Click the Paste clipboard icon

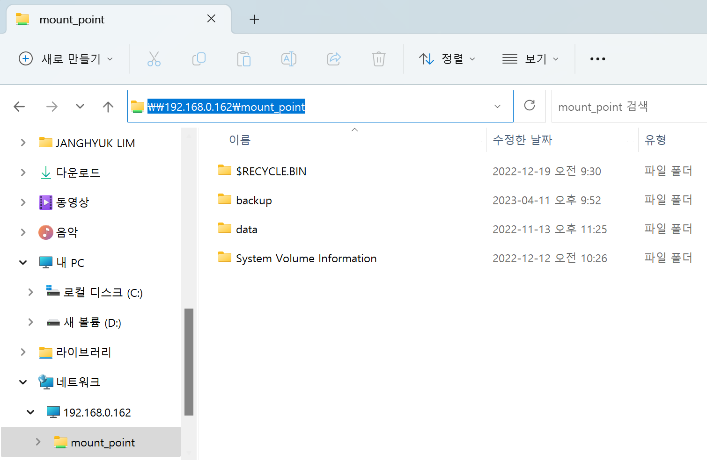[244, 59]
